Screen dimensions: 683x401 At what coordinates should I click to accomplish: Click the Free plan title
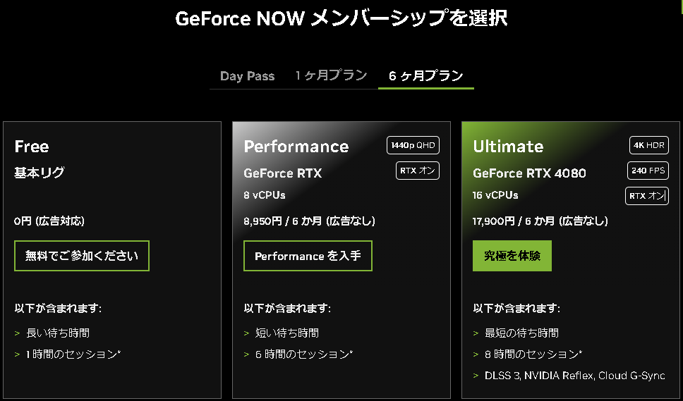coord(32,147)
